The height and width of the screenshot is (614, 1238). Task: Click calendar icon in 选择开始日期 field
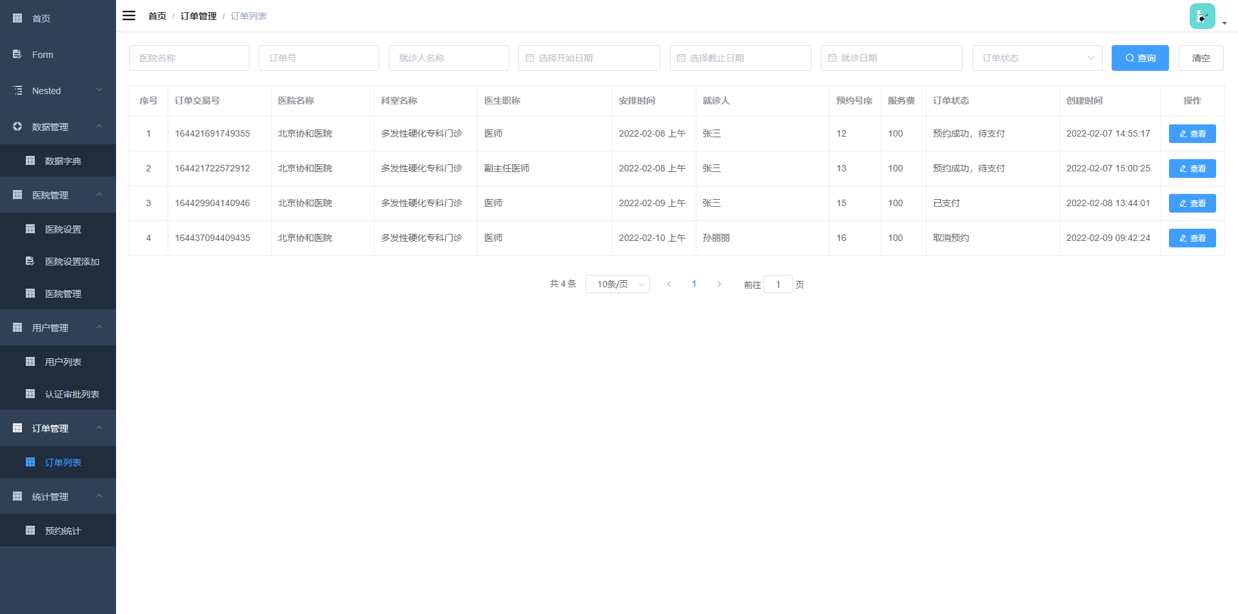coord(530,58)
